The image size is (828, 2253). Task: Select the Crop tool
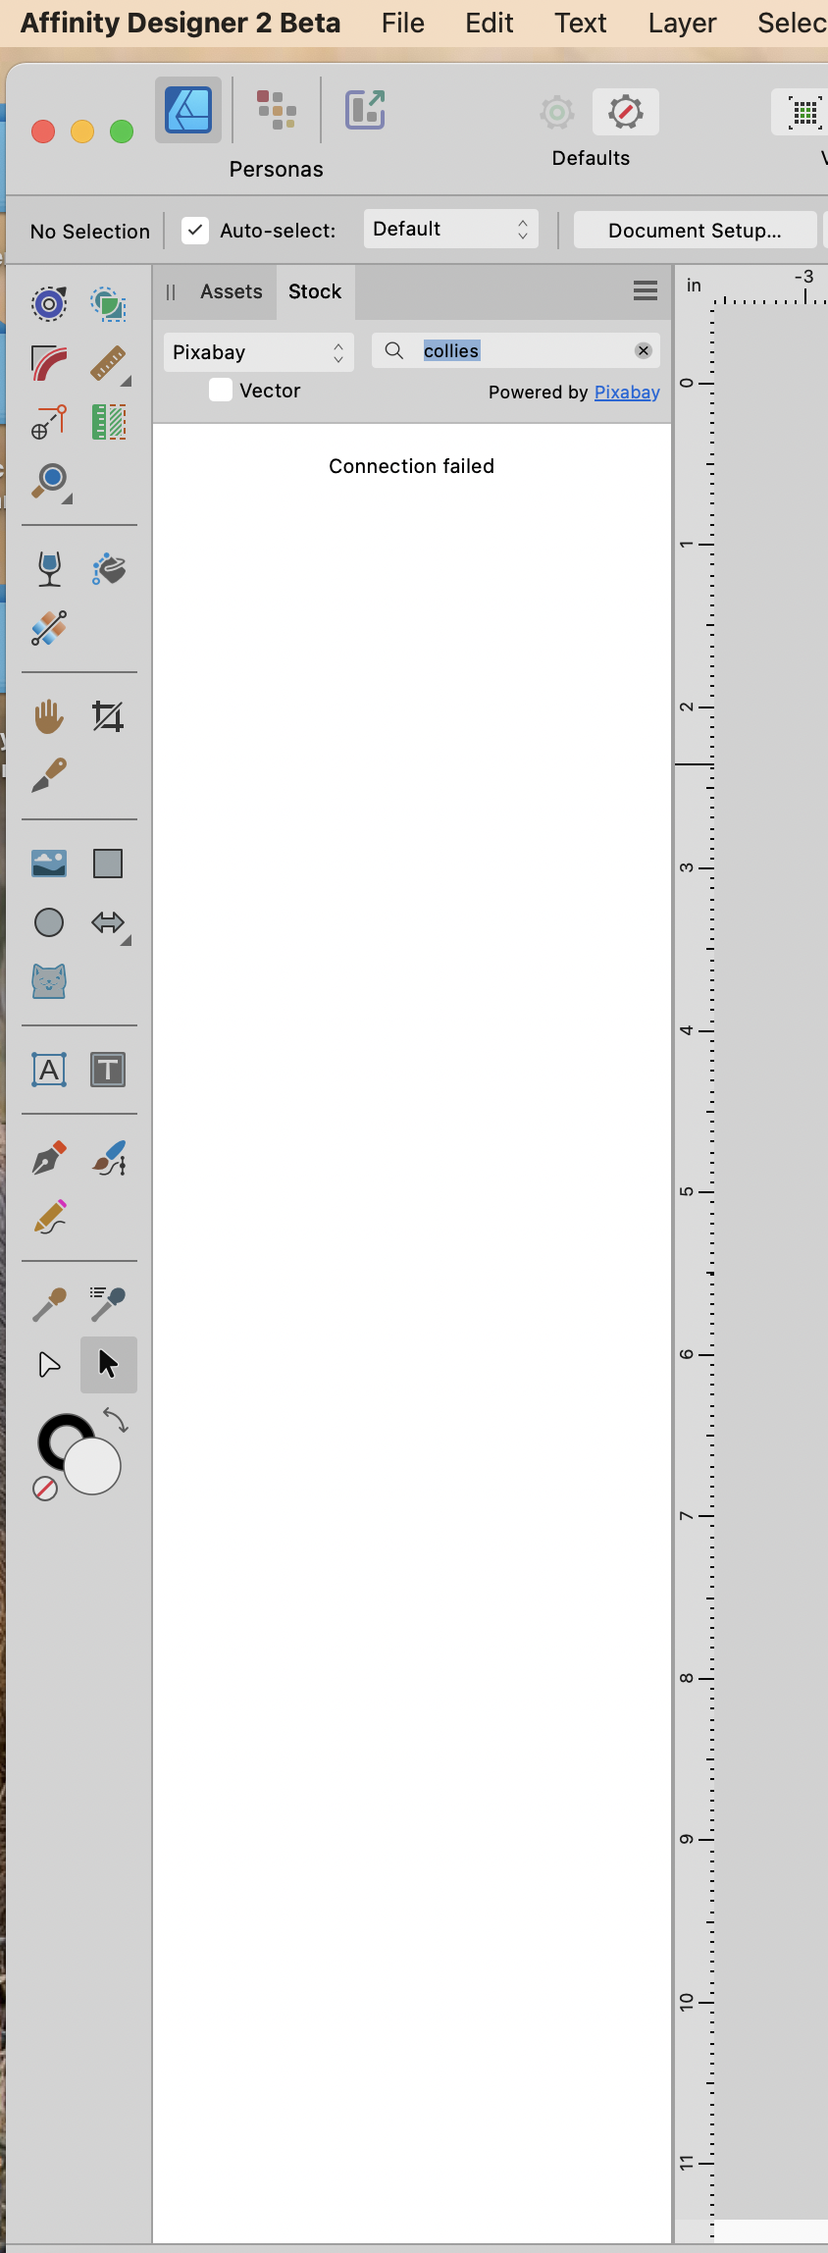pos(108,717)
